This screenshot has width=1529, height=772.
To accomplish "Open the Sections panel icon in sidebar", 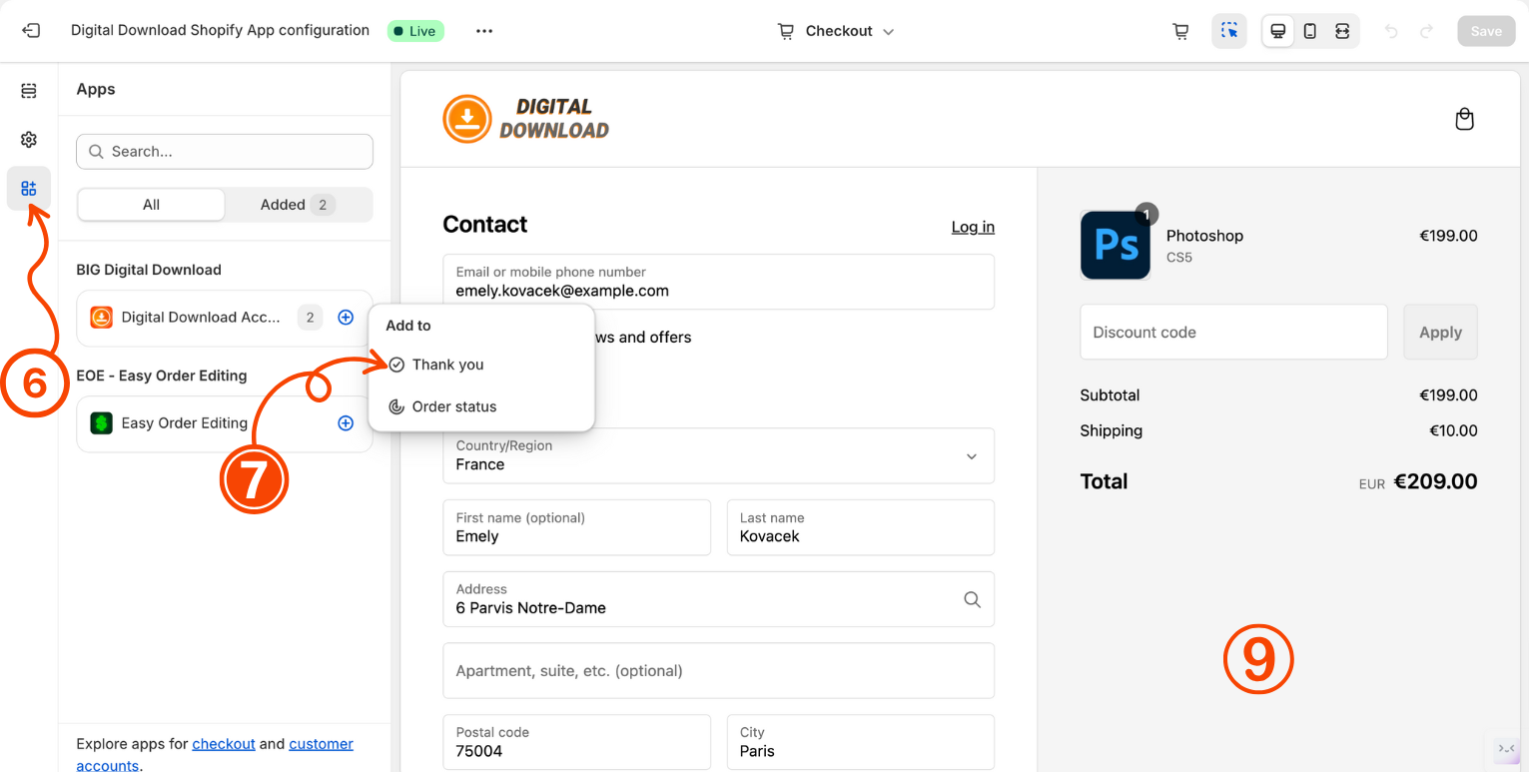I will point(29,91).
